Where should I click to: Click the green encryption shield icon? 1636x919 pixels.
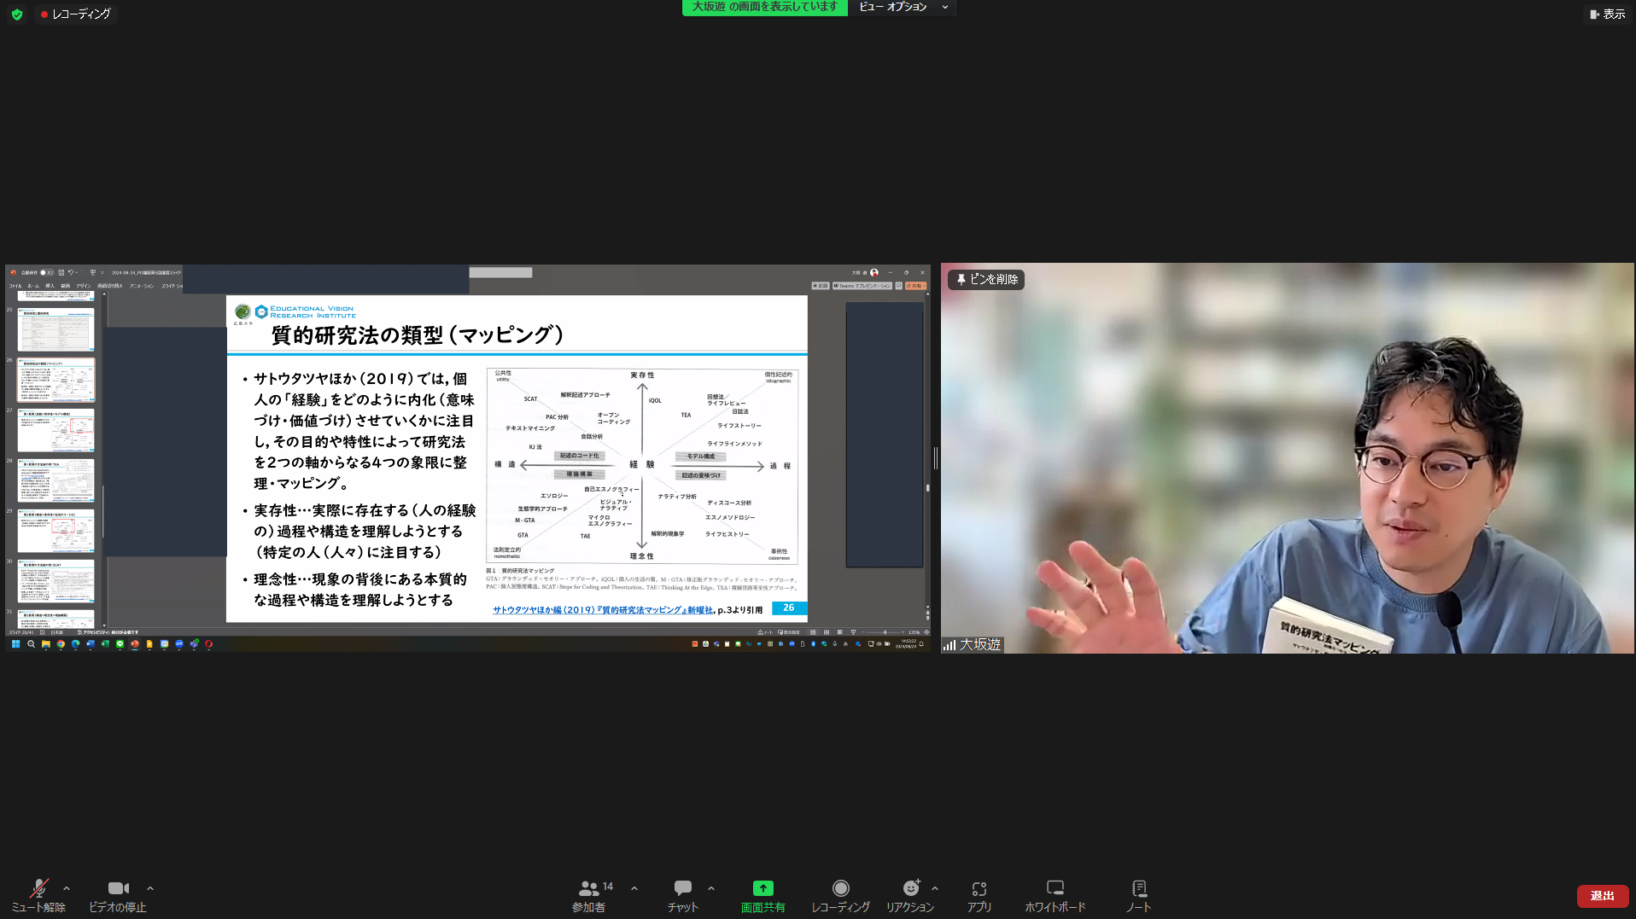(17, 15)
